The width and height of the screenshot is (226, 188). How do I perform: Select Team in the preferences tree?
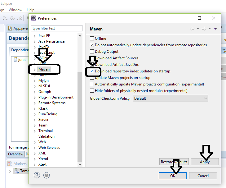point(43,125)
